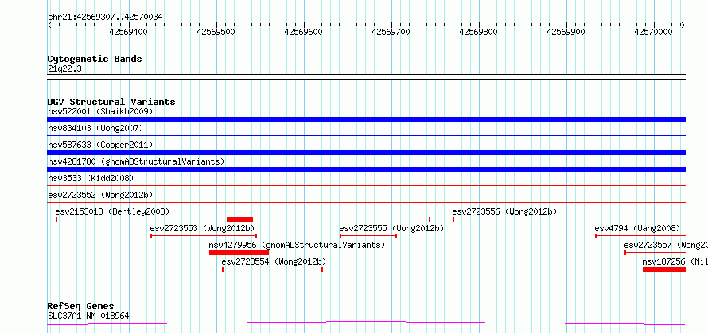Open variant label nsv587633 (Cooper2011)

pyautogui.click(x=100, y=145)
